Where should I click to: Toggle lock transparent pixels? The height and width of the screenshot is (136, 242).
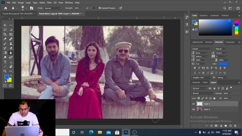click(x=199, y=98)
